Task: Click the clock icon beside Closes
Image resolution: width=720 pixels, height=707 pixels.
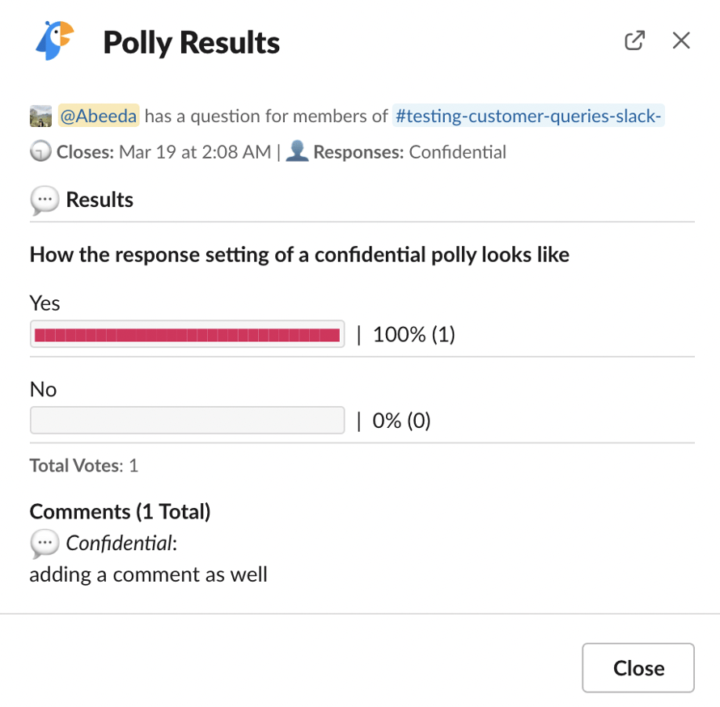Action: click(x=40, y=151)
